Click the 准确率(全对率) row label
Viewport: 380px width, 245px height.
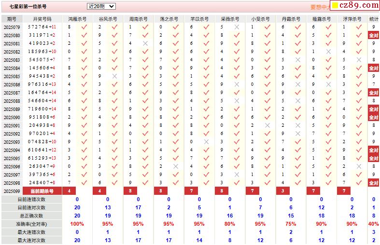click(31, 224)
